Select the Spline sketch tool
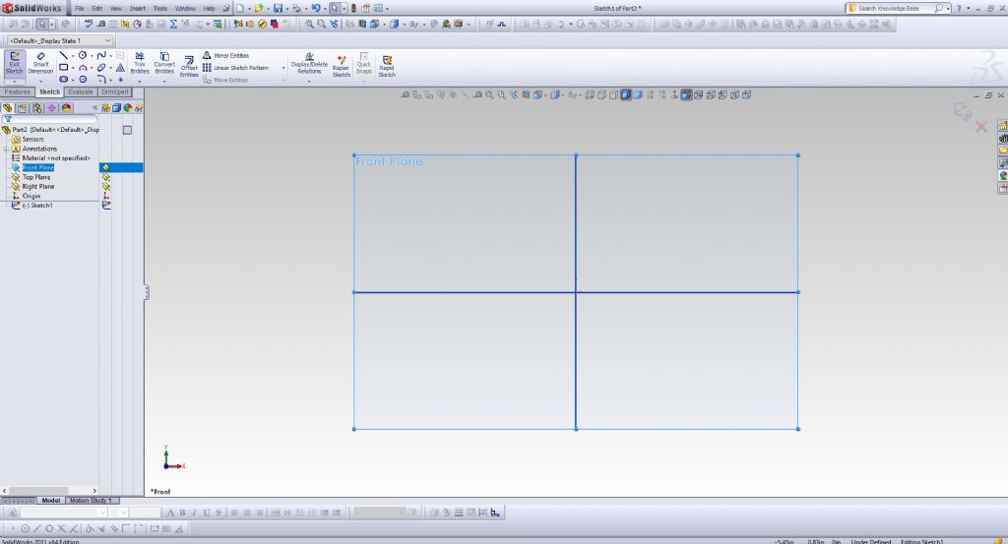 pos(101,56)
